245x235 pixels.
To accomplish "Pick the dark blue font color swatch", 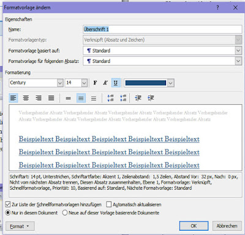I will [146, 83].
